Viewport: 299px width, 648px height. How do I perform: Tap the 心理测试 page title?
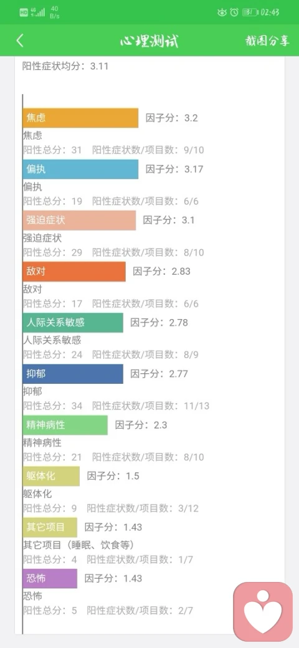tap(149, 41)
